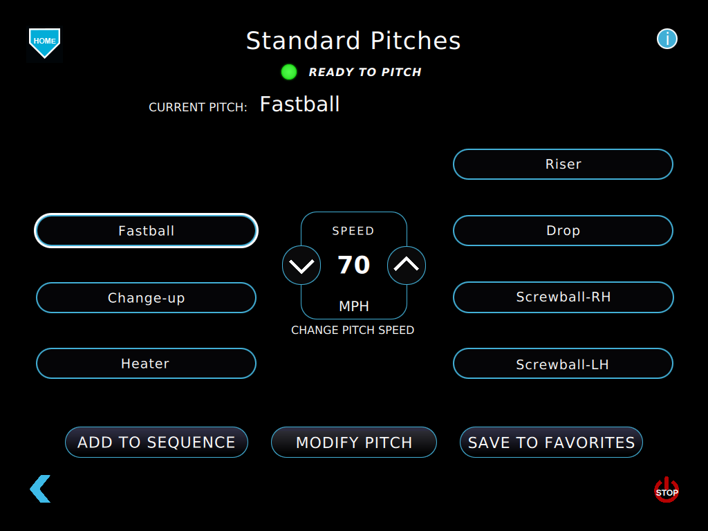The image size is (708, 531).
Task: Open Modify Pitch settings
Action: 354,442
